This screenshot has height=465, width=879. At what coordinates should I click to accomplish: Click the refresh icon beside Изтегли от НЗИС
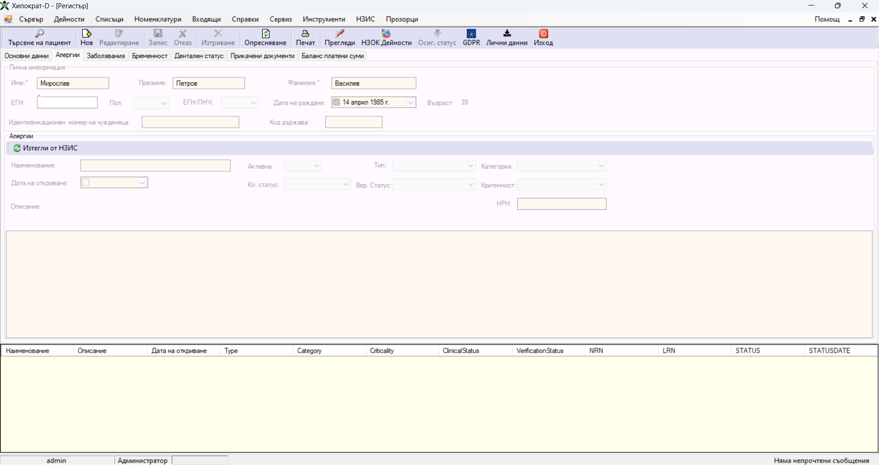point(17,148)
